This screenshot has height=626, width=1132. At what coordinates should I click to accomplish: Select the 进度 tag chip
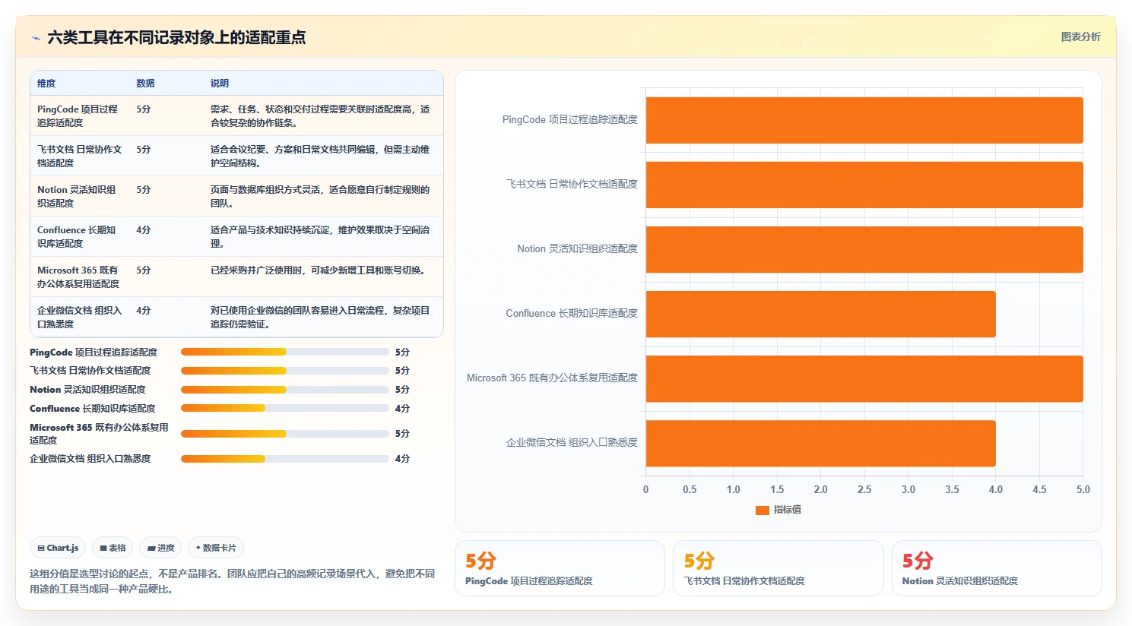tap(160, 548)
